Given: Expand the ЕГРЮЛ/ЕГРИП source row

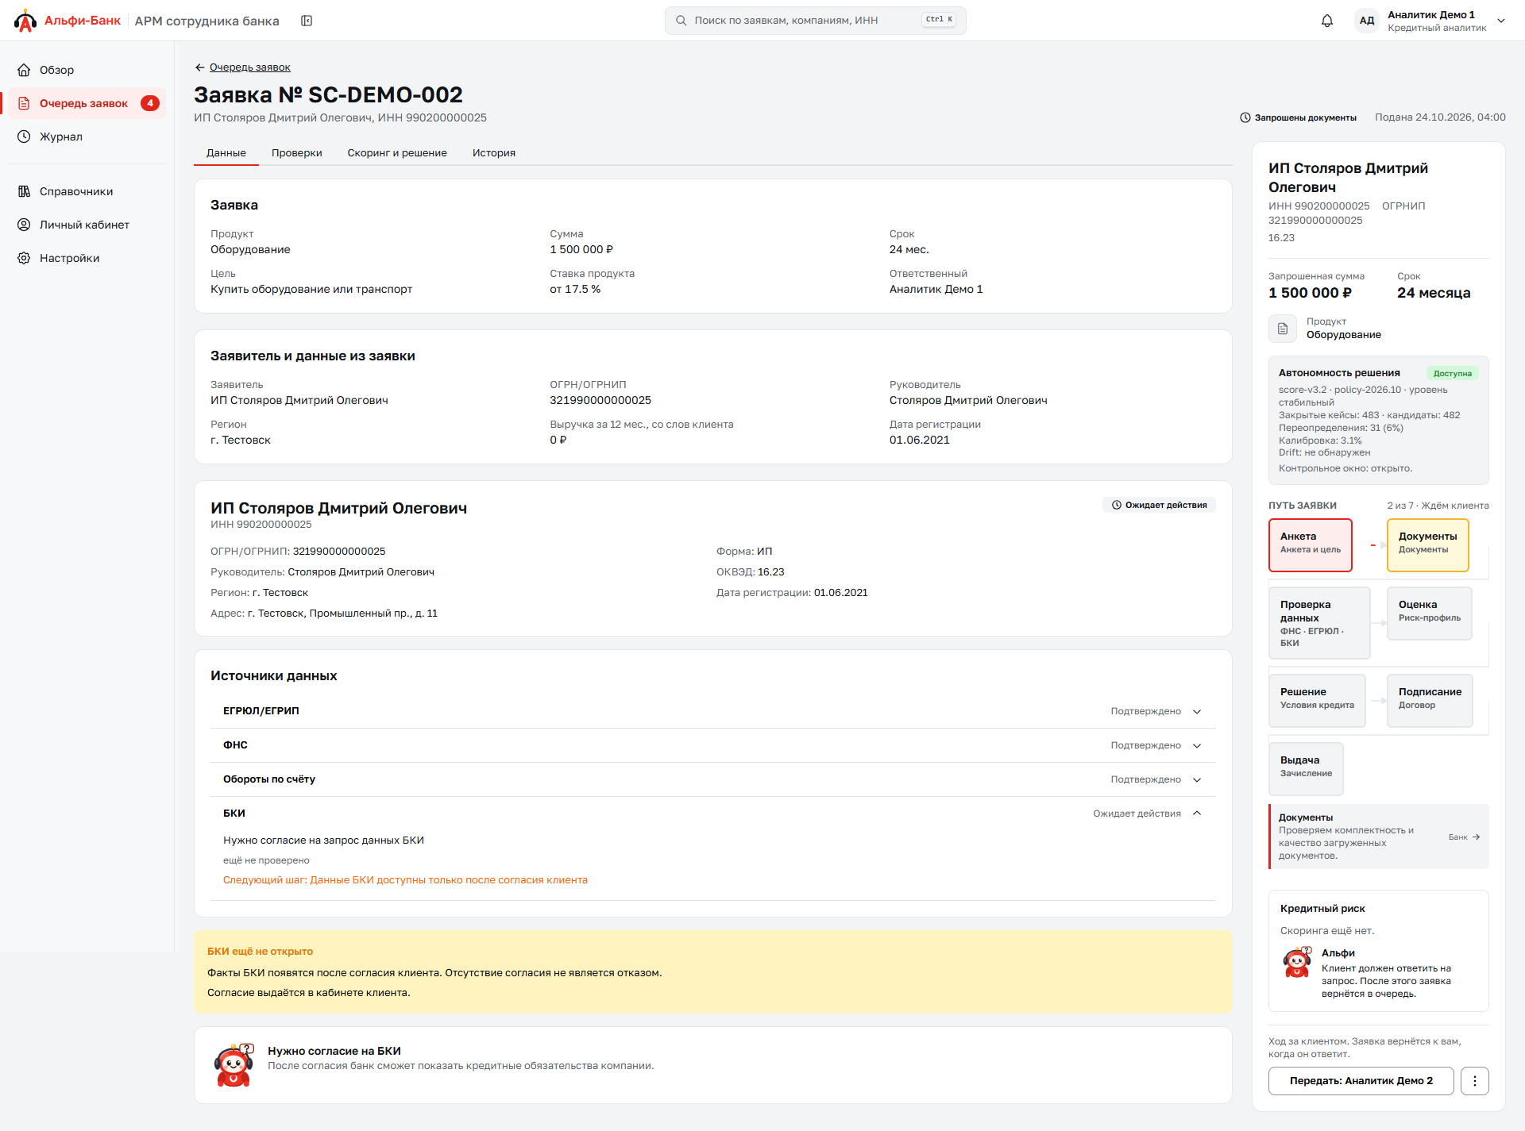Looking at the screenshot, I should (x=712, y=711).
